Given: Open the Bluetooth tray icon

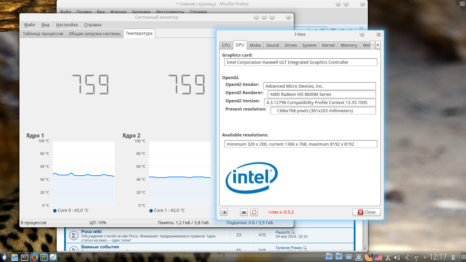Looking at the screenshot, I should point(407,257).
